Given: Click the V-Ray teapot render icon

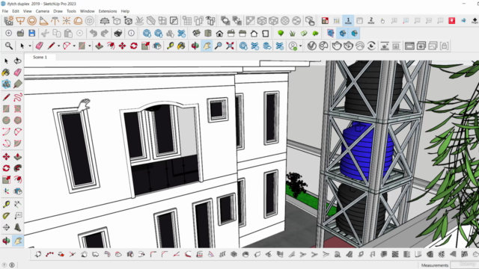Looking at the screenshot, I should (337, 46).
